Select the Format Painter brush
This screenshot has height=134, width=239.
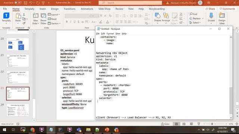[x=24, y=23]
